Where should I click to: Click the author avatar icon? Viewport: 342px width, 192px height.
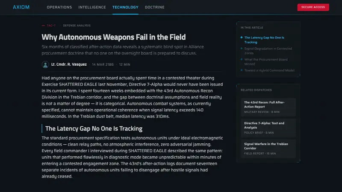45,64
